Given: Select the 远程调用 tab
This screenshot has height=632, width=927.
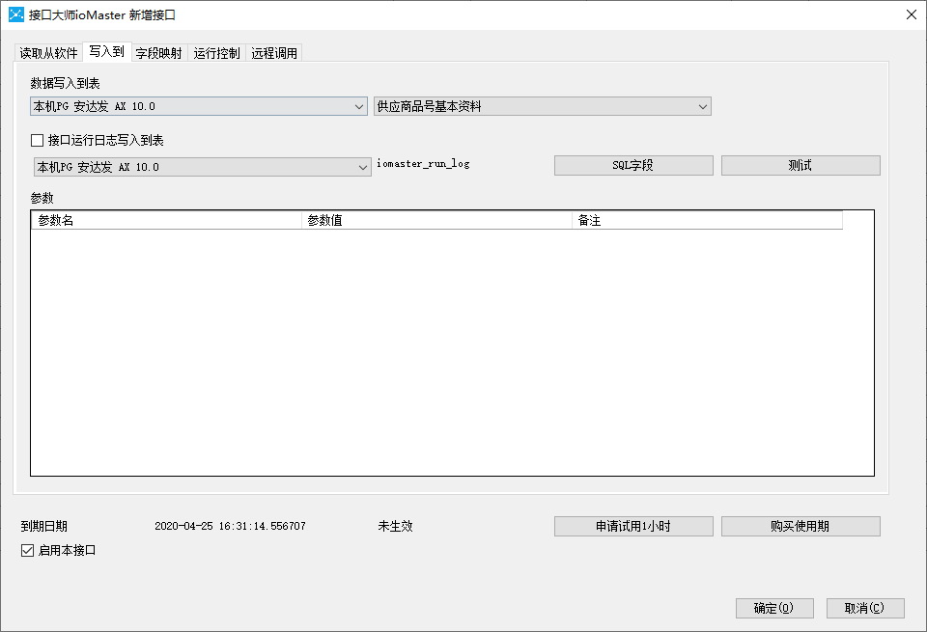Looking at the screenshot, I should [274, 53].
